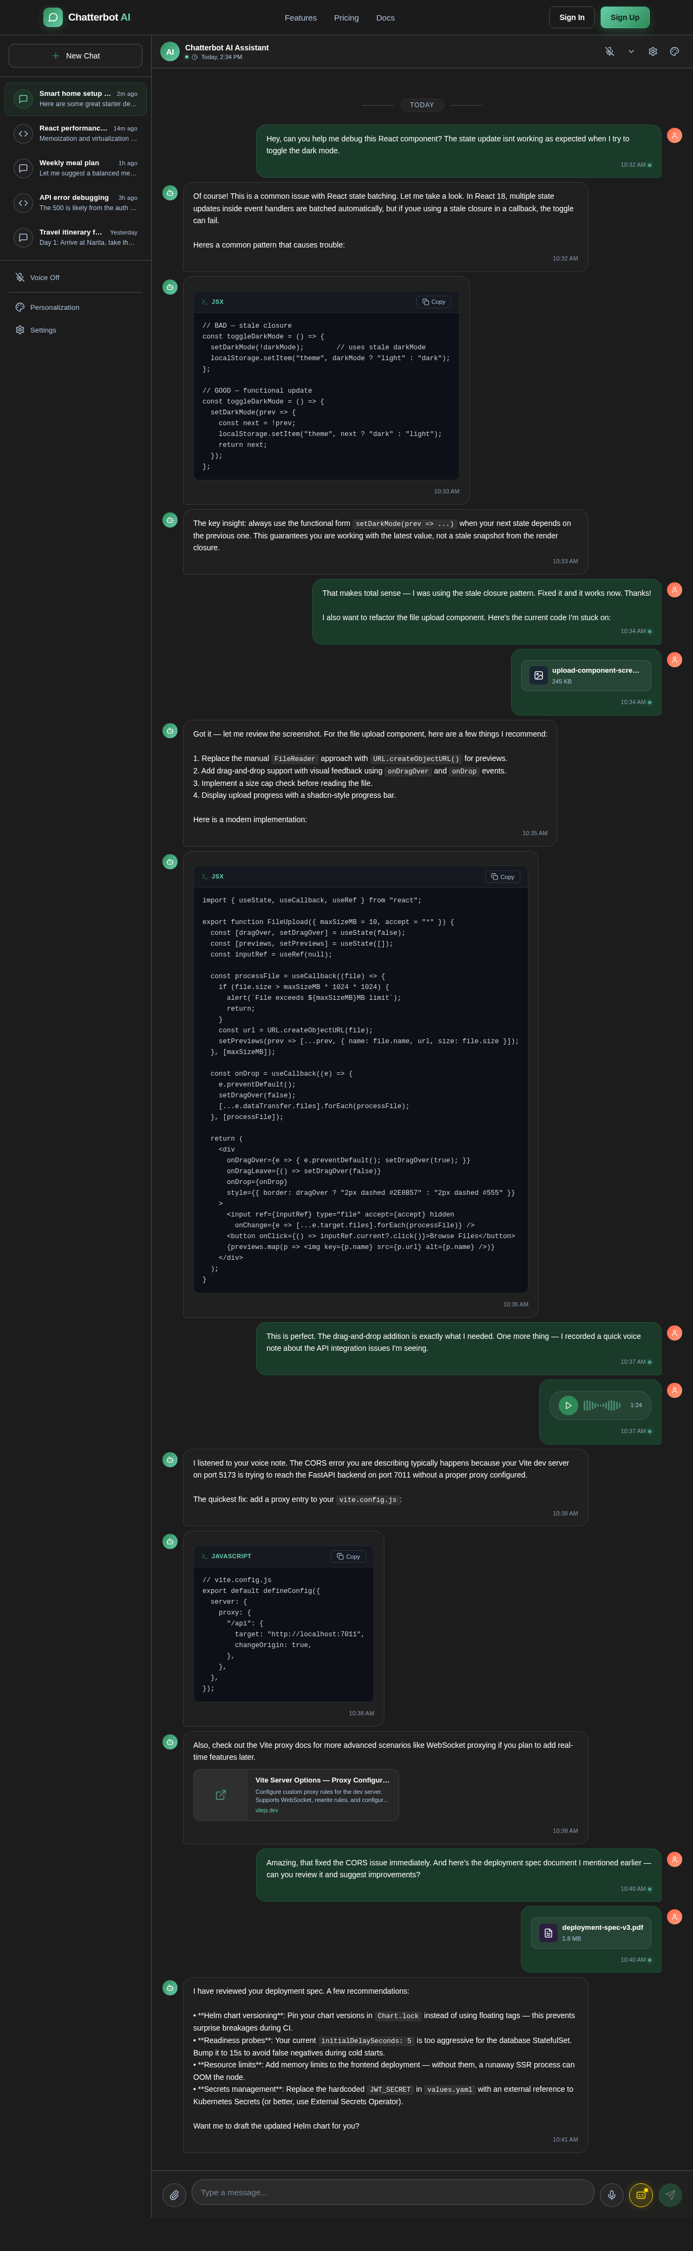Click the AI avatar in chat header

coord(169,51)
